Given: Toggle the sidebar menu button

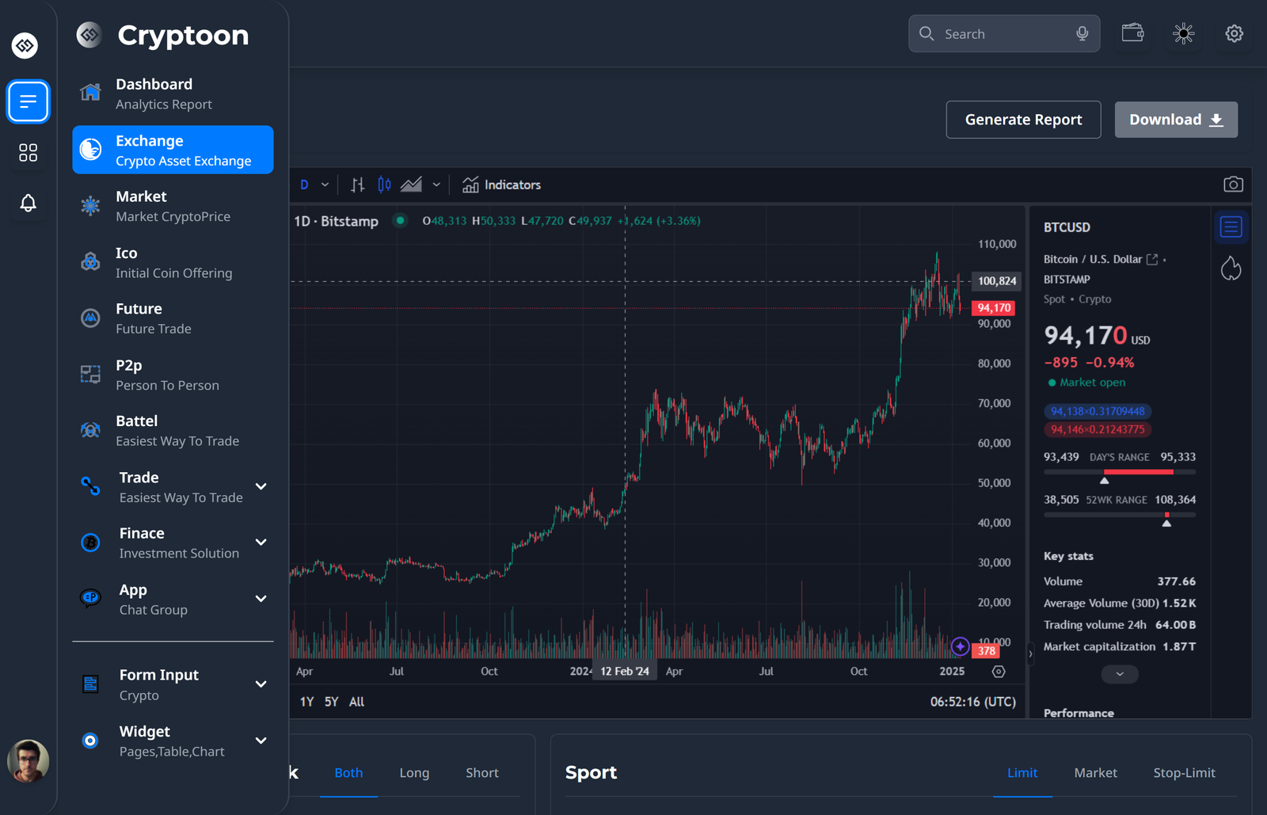Looking at the screenshot, I should point(28,101).
